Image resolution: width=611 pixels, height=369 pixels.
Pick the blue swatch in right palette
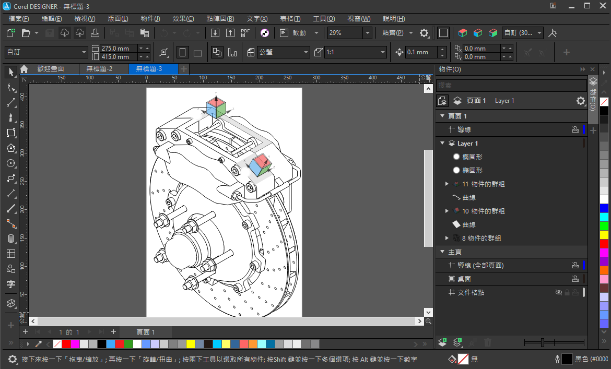point(604,209)
